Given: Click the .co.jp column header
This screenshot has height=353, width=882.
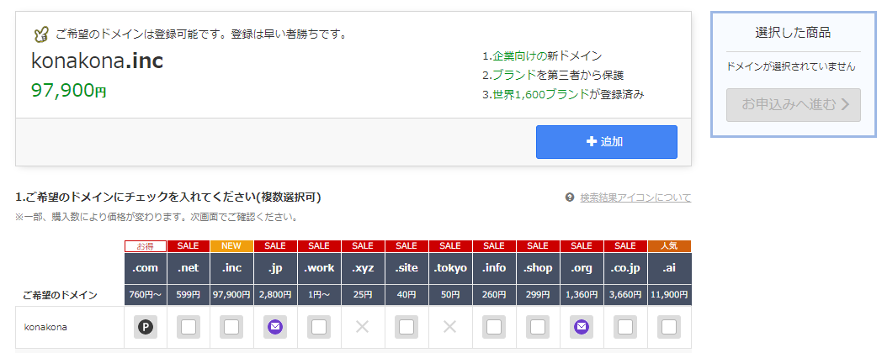Looking at the screenshot, I should point(625,268).
